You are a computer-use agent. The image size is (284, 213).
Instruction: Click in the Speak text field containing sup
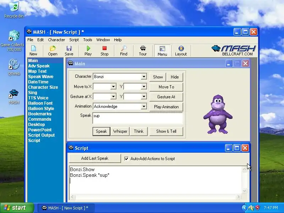(x=138, y=118)
